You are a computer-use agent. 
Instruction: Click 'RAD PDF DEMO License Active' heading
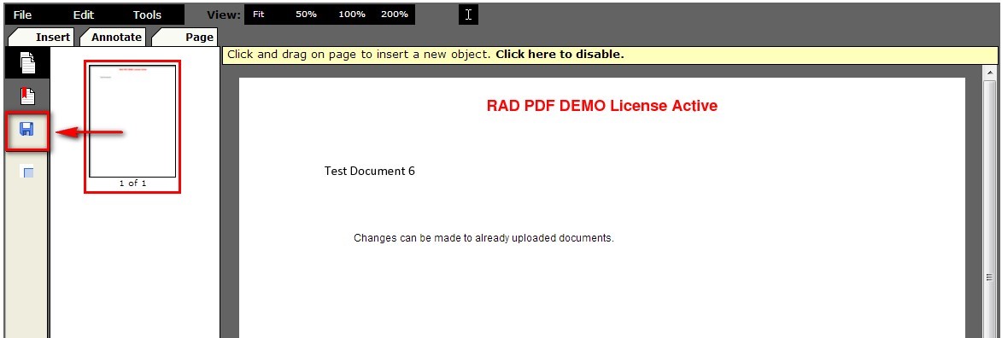[x=602, y=106]
